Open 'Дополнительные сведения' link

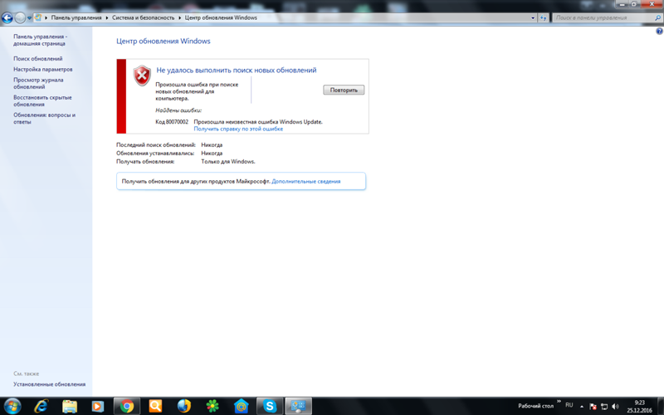pos(305,181)
